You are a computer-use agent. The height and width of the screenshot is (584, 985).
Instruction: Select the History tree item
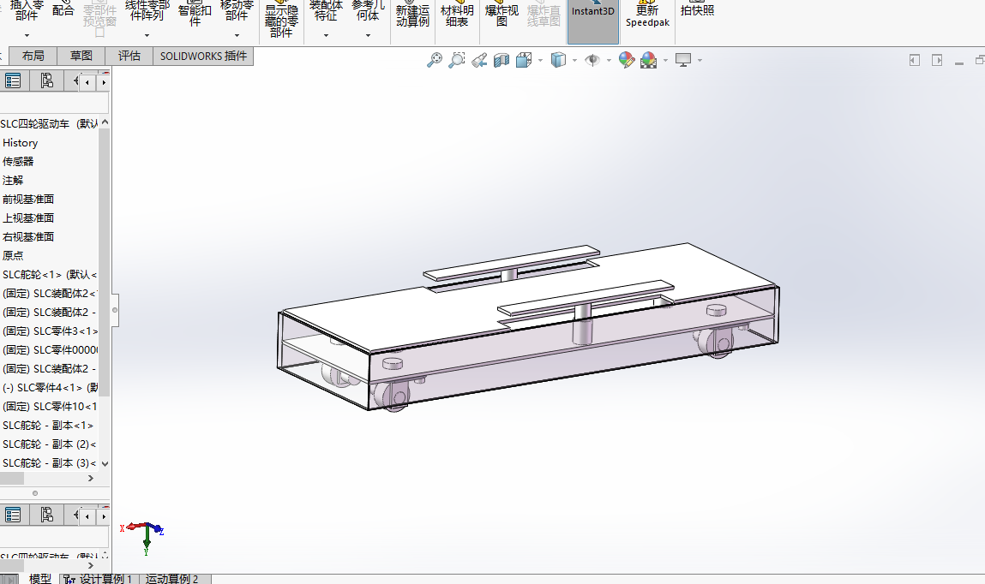(x=20, y=142)
